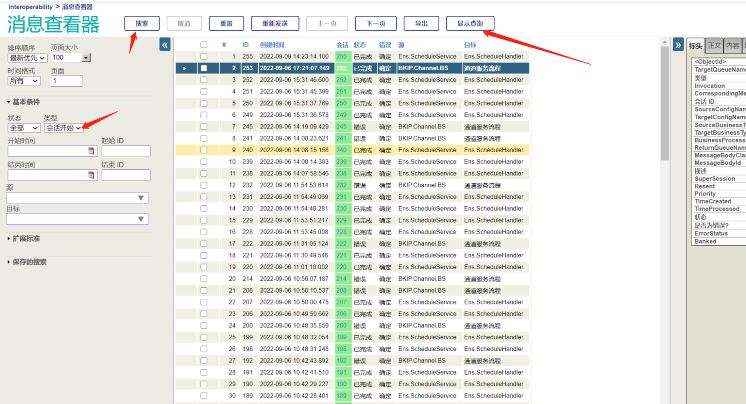Collapse the right details panel arrow
The width and height of the screenshot is (746, 404).
point(678,45)
